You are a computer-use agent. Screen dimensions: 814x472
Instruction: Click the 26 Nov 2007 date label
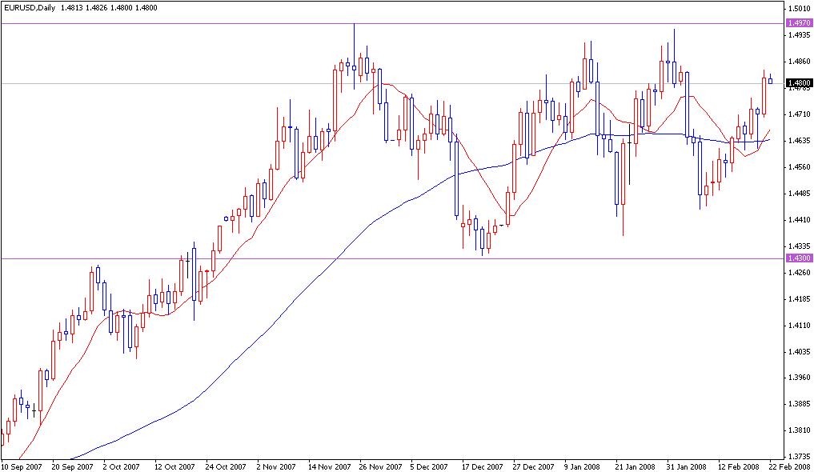point(380,467)
